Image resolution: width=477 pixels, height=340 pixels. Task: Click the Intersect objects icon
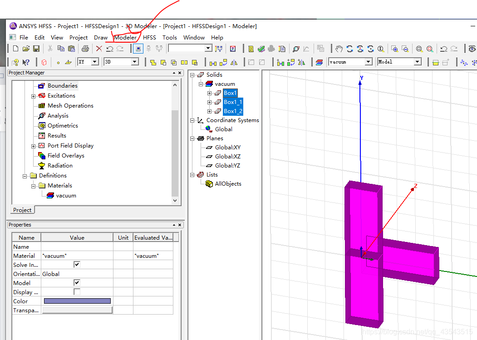[174, 62]
